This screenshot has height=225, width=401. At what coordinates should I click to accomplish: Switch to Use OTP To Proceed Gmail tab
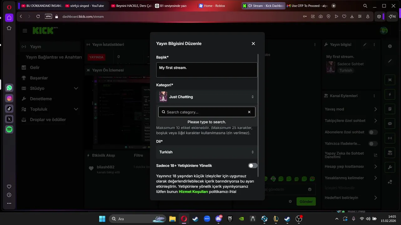[x=307, y=6]
